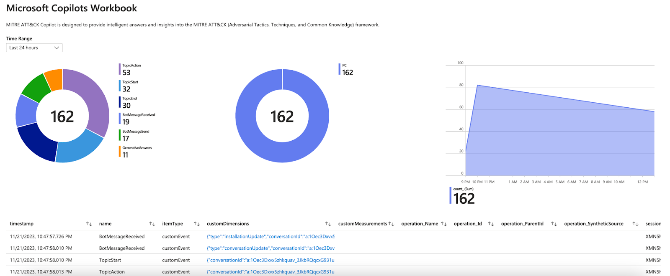Sort by operation_Name column arrows

(444, 224)
